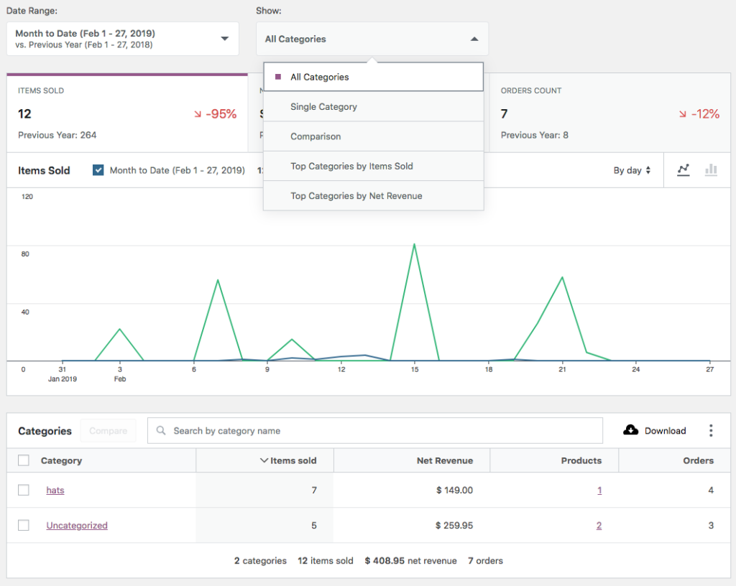The image size is (736, 586).
Task: Open the hats category link
Action: [55, 490]
